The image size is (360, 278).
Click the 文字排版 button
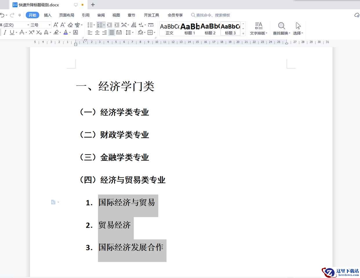coord(259,29)
